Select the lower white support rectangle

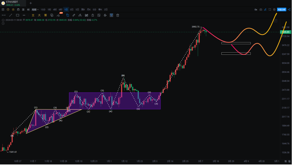[x=236, y=53]
